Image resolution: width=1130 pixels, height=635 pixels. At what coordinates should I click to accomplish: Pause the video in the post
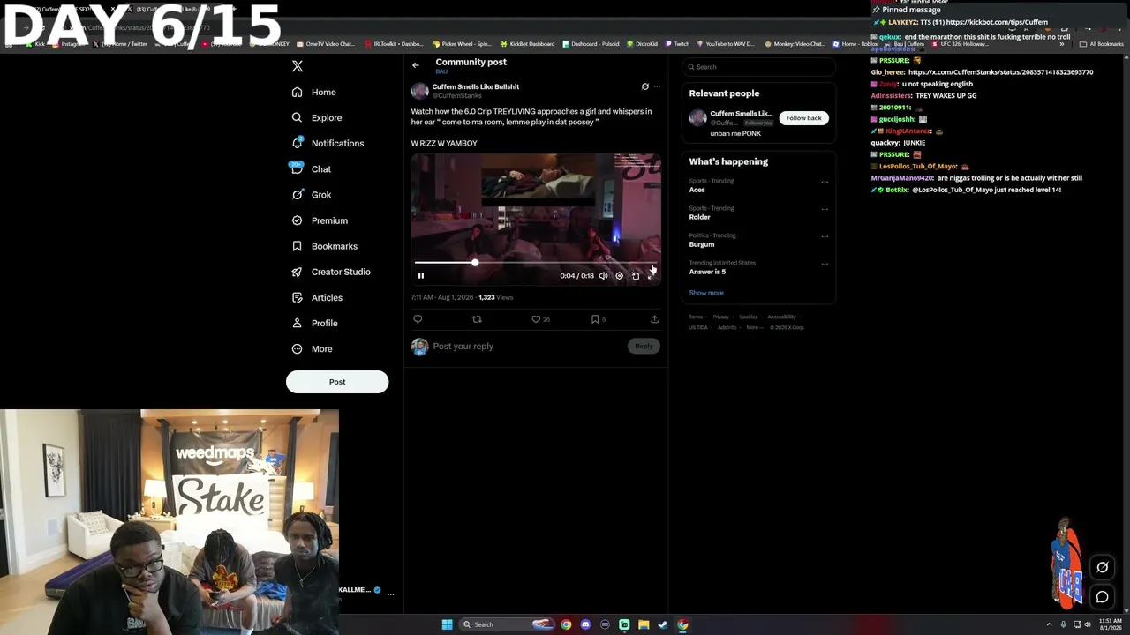(x=421, y=276)
